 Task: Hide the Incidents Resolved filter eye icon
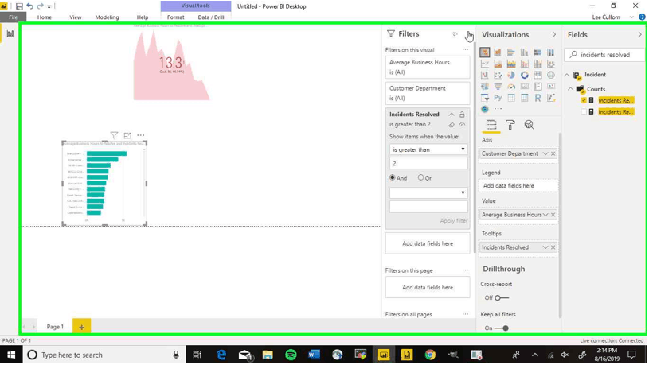[463, 124]
